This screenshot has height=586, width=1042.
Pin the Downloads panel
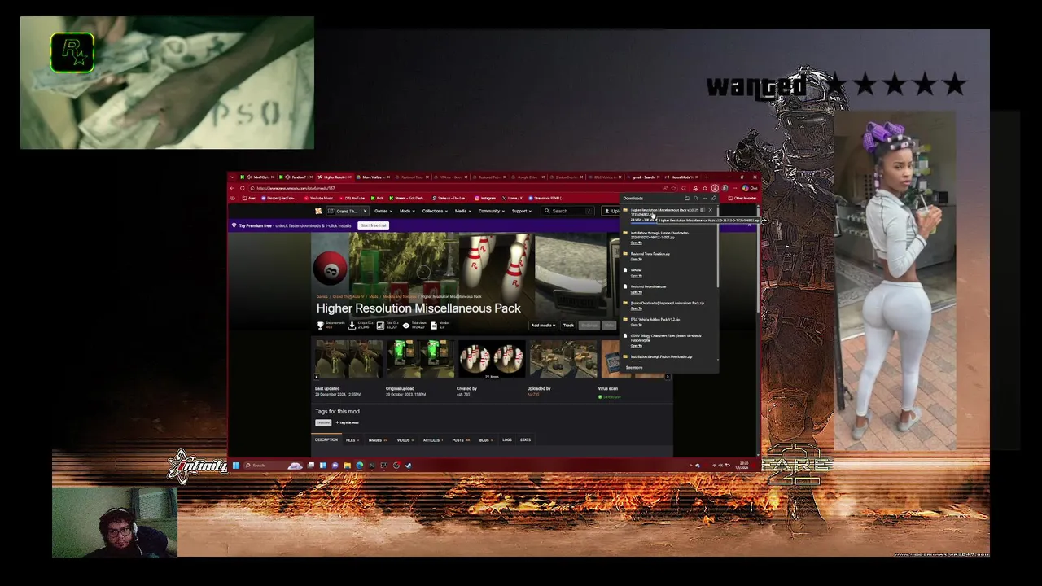(x=714, y=199)
